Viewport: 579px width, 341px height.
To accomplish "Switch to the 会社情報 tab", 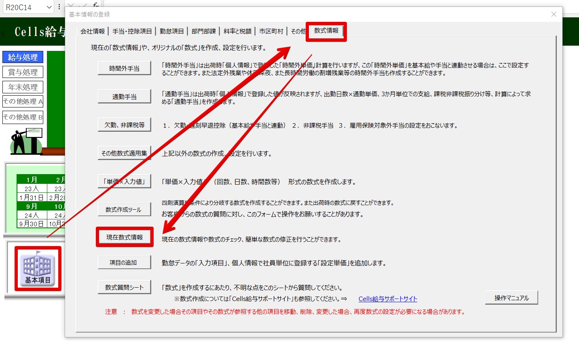I will 92,31.
